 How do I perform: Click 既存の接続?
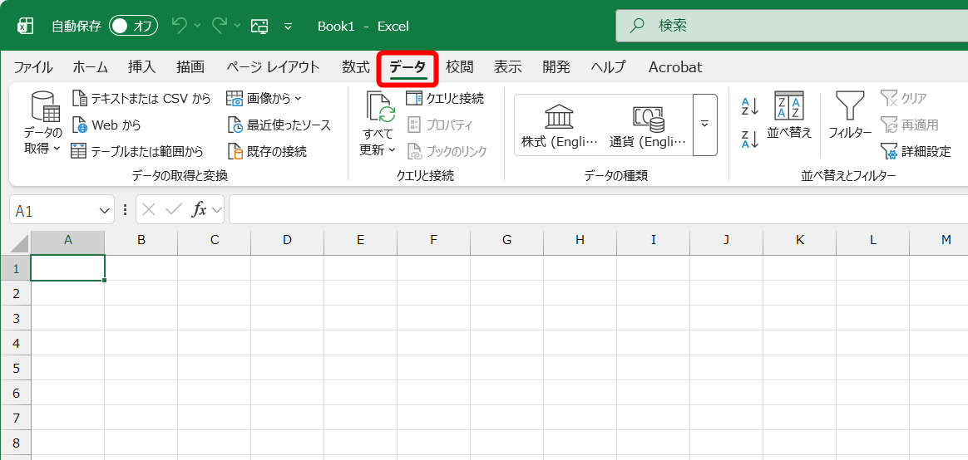click(267, 151)
